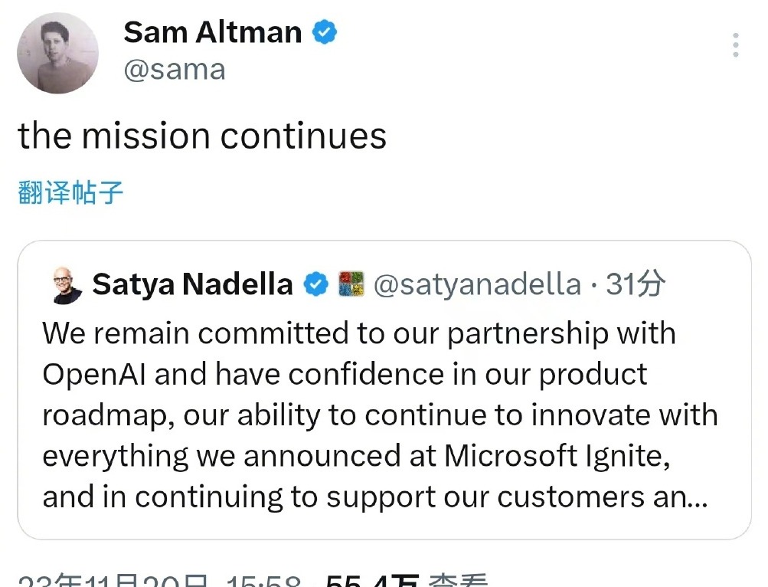Click the 15:58 post time

click(263, 580)
